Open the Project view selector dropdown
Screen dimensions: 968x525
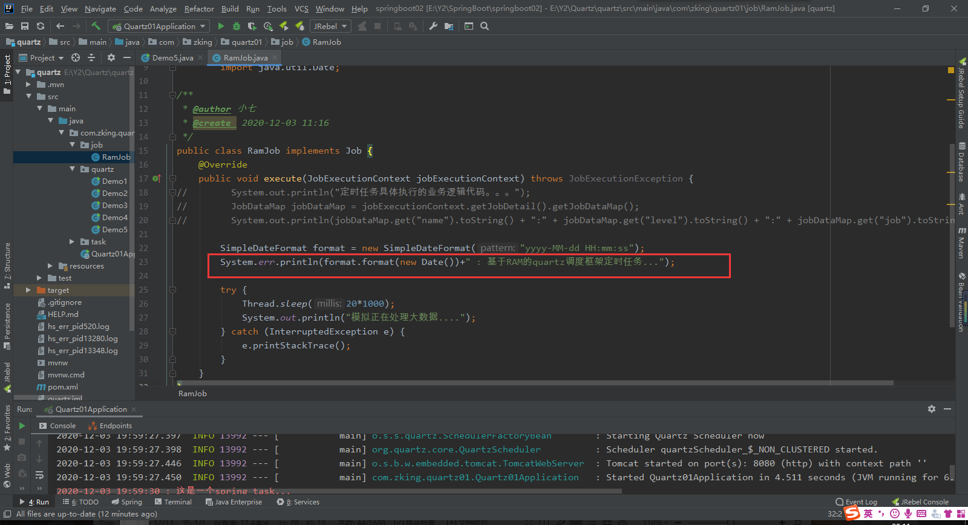(x=41, y=57)
